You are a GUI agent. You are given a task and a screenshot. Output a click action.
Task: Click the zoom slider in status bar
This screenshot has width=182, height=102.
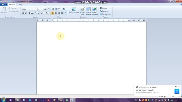(x=173, y=96)
